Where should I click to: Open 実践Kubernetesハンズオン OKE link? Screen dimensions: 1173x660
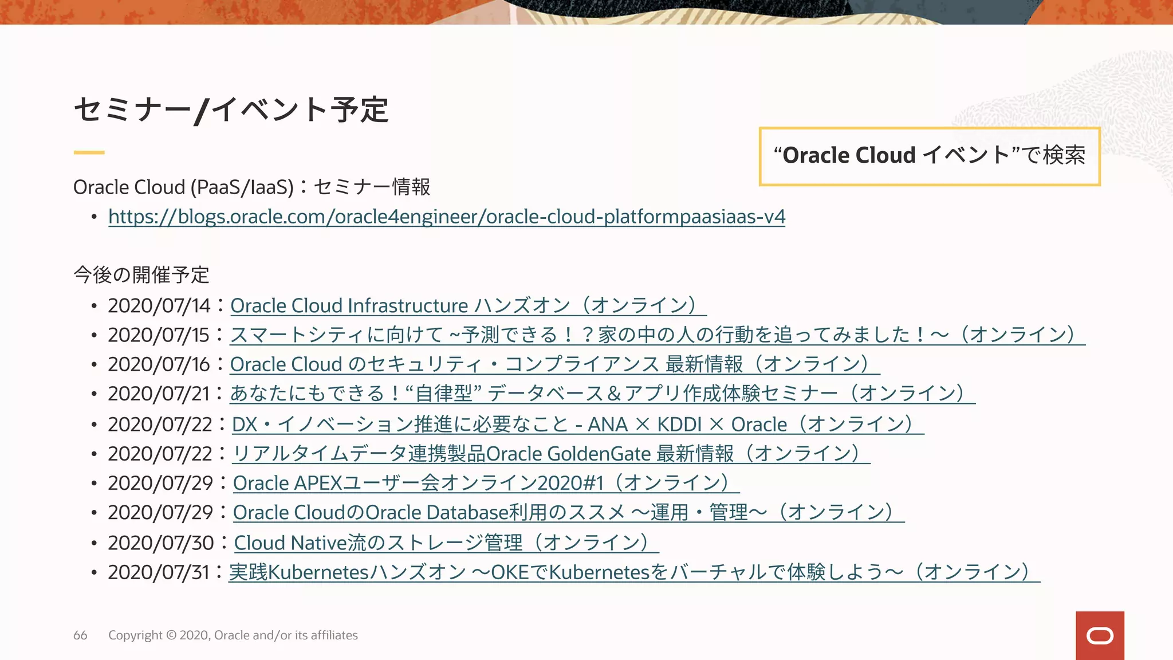(635, 572)
